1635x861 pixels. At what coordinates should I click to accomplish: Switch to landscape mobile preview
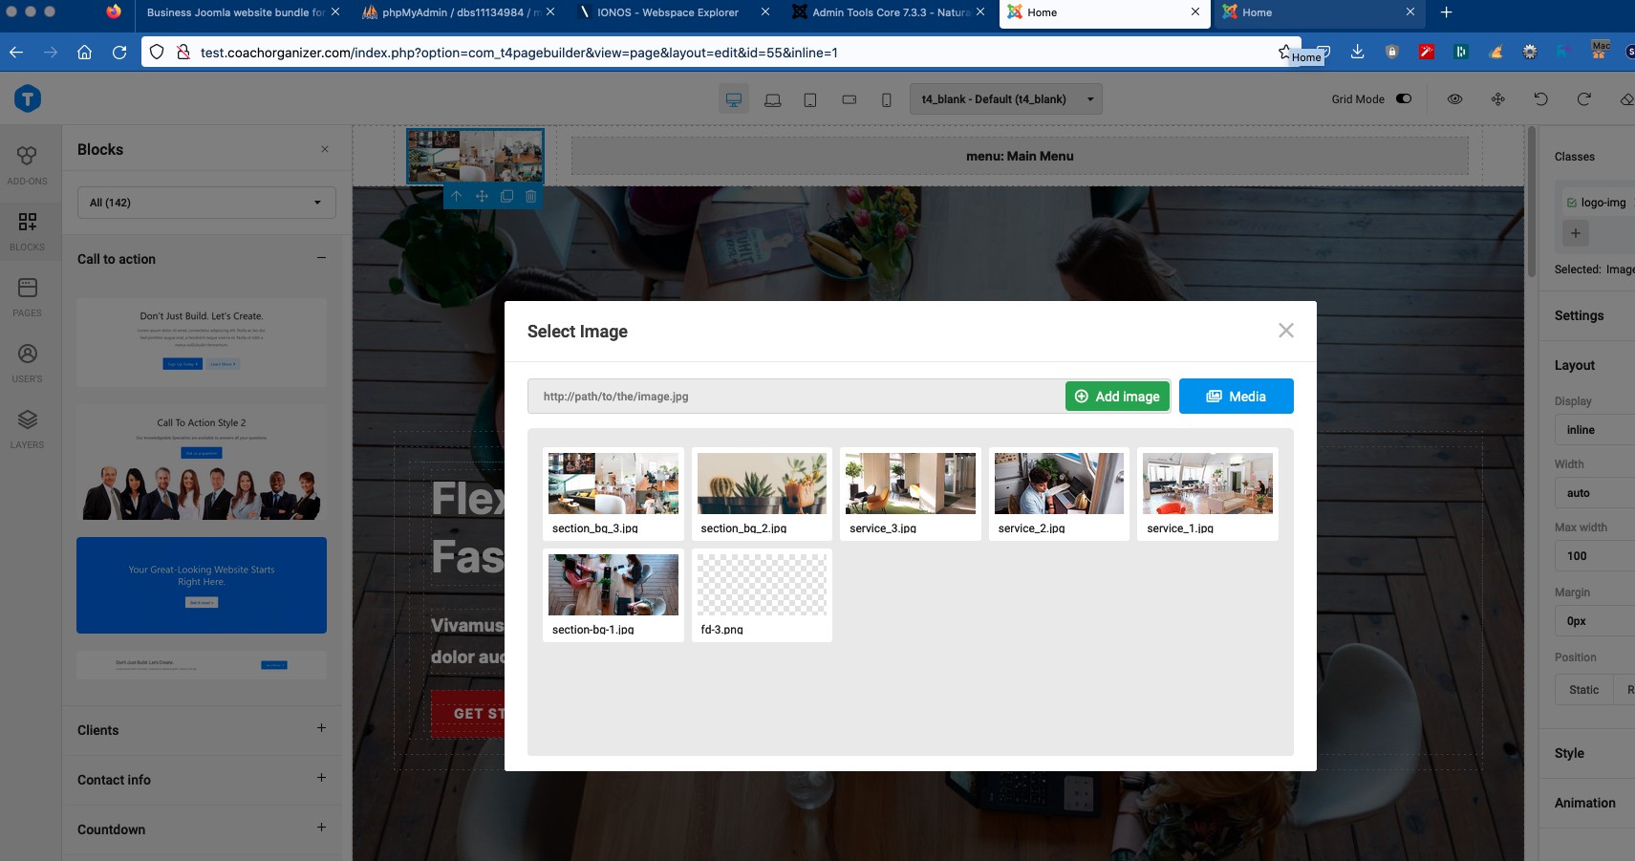[x=849, y=99]
